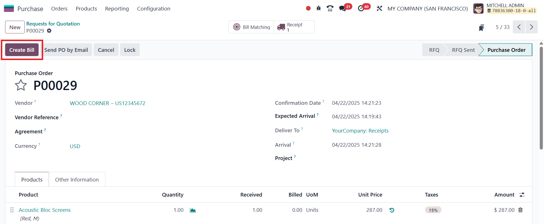Open the forecast chart icon beside quantity
The width and height of the screenshot is (544, 224).
point(193,210)
